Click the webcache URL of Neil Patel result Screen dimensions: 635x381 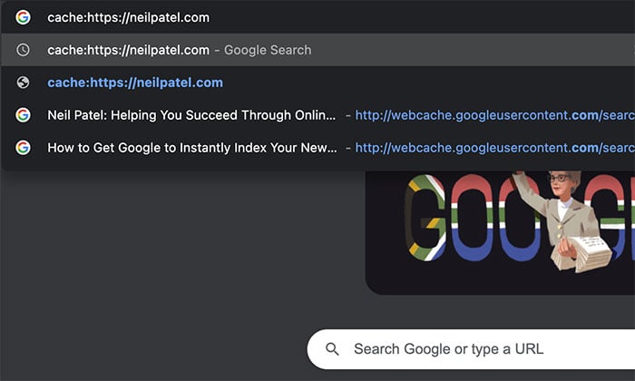click(x=495, y=115)
